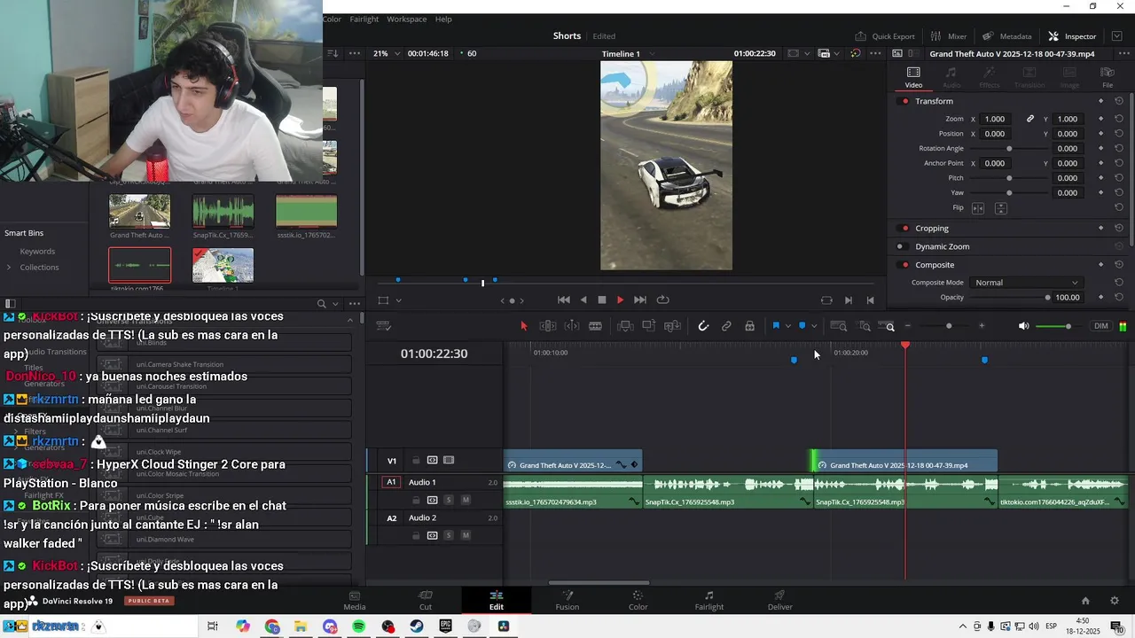The height and width of the screenshot is (638, 1135).
Task: Toggle the DIM audio button
Action: pos(1100,326)
